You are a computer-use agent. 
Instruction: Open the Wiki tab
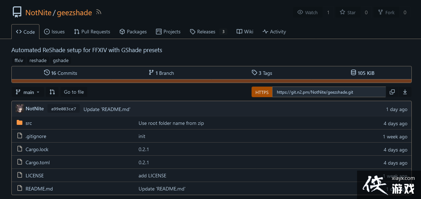245,32
